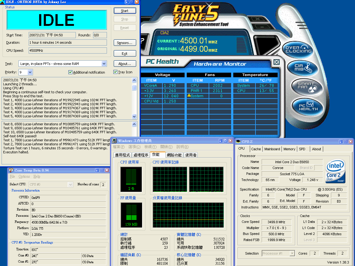Open the Priority dropdown in ORTHOS
The image size is (355, 266).
[30, 72]
